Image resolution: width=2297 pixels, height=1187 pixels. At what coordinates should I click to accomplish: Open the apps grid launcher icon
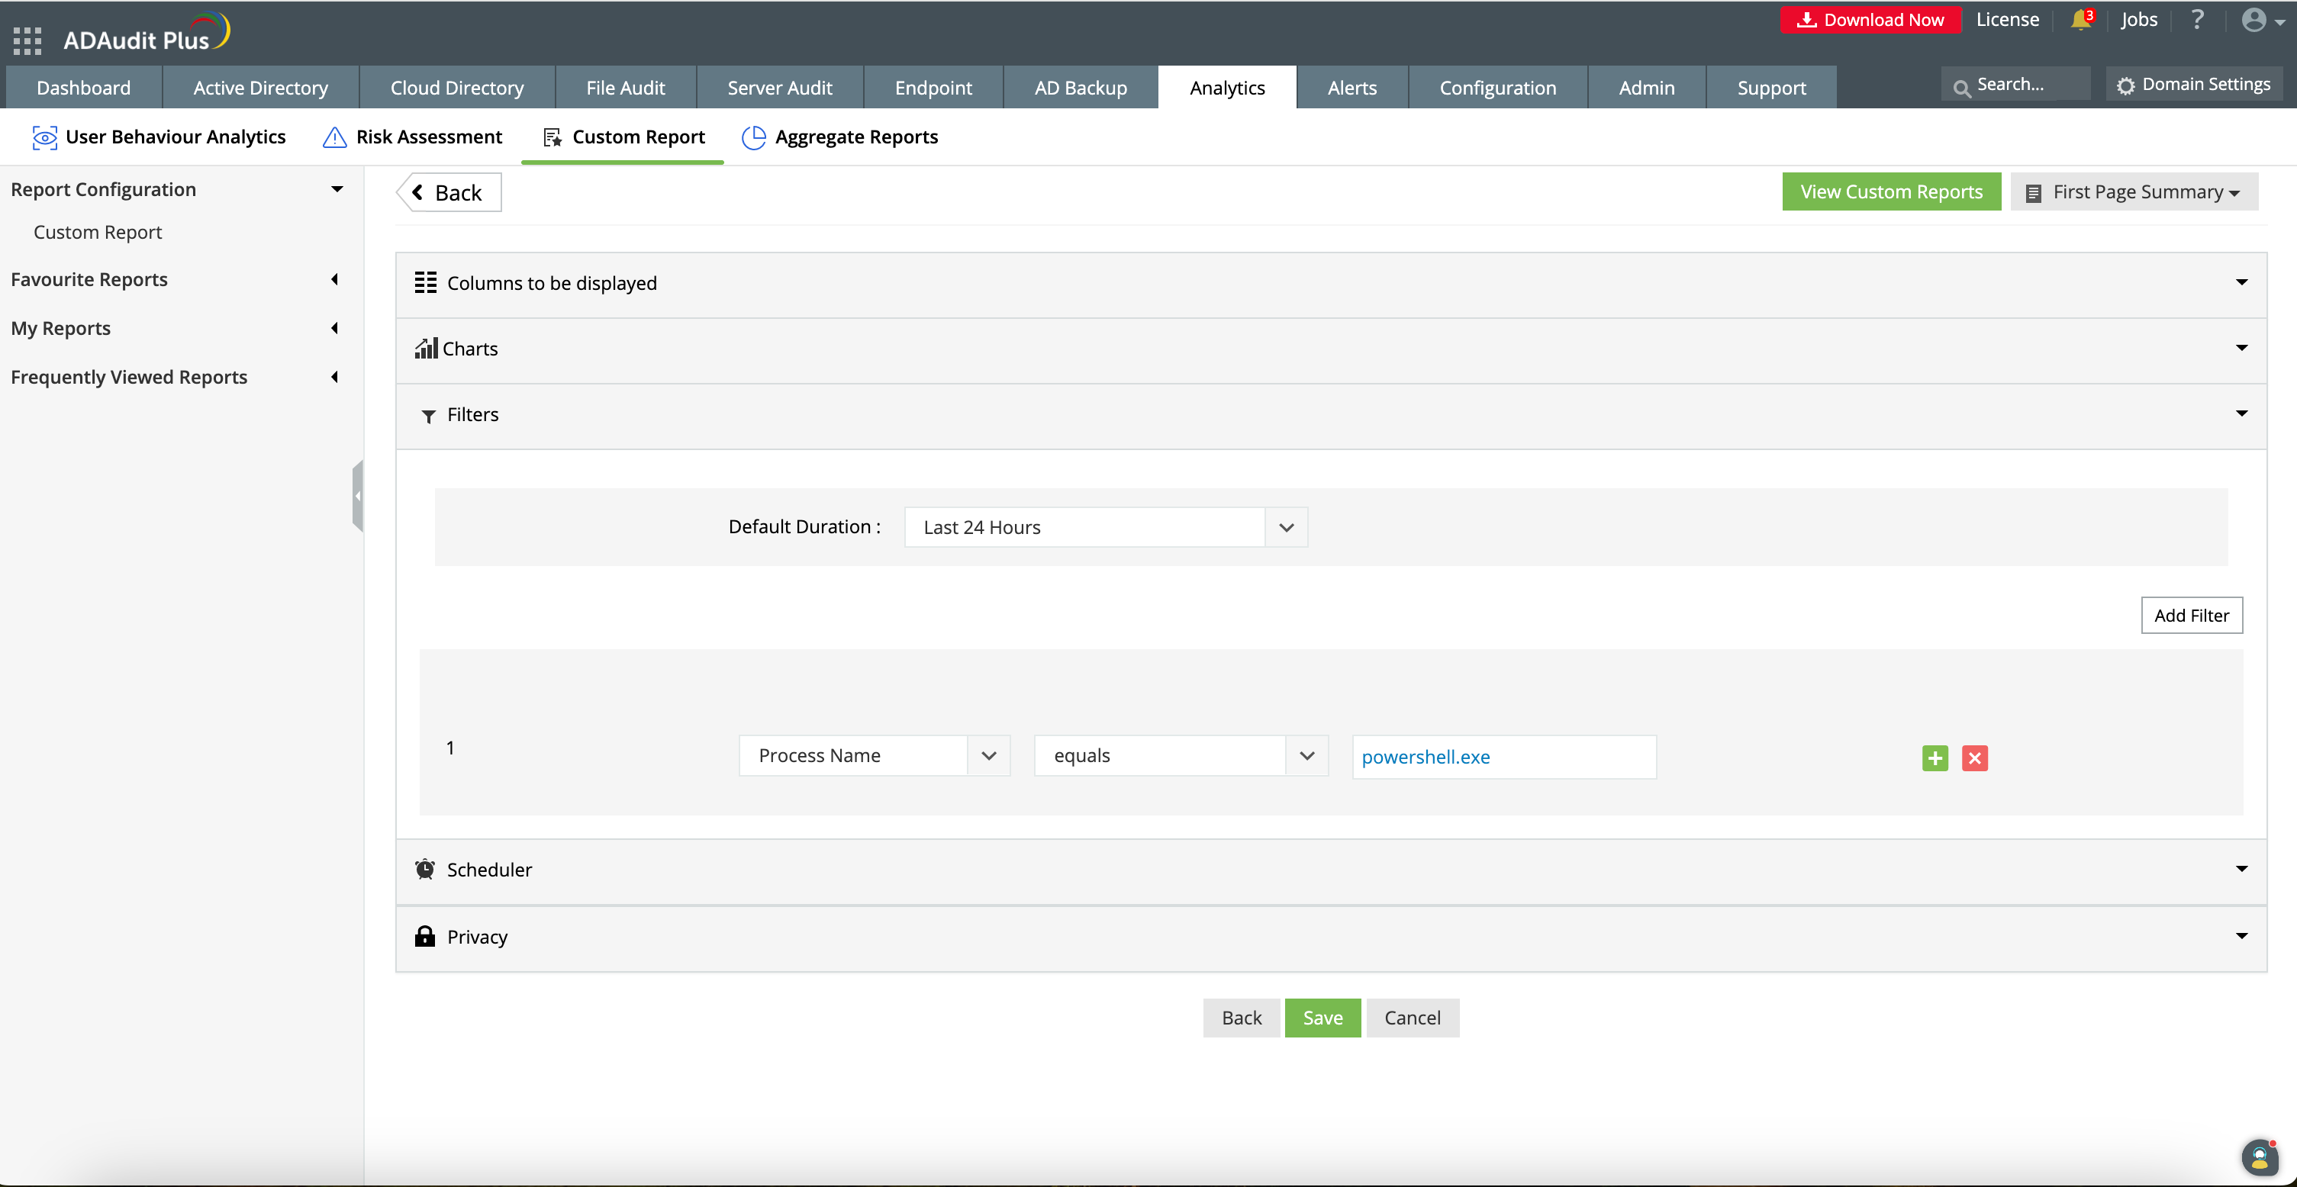(27, 40)
